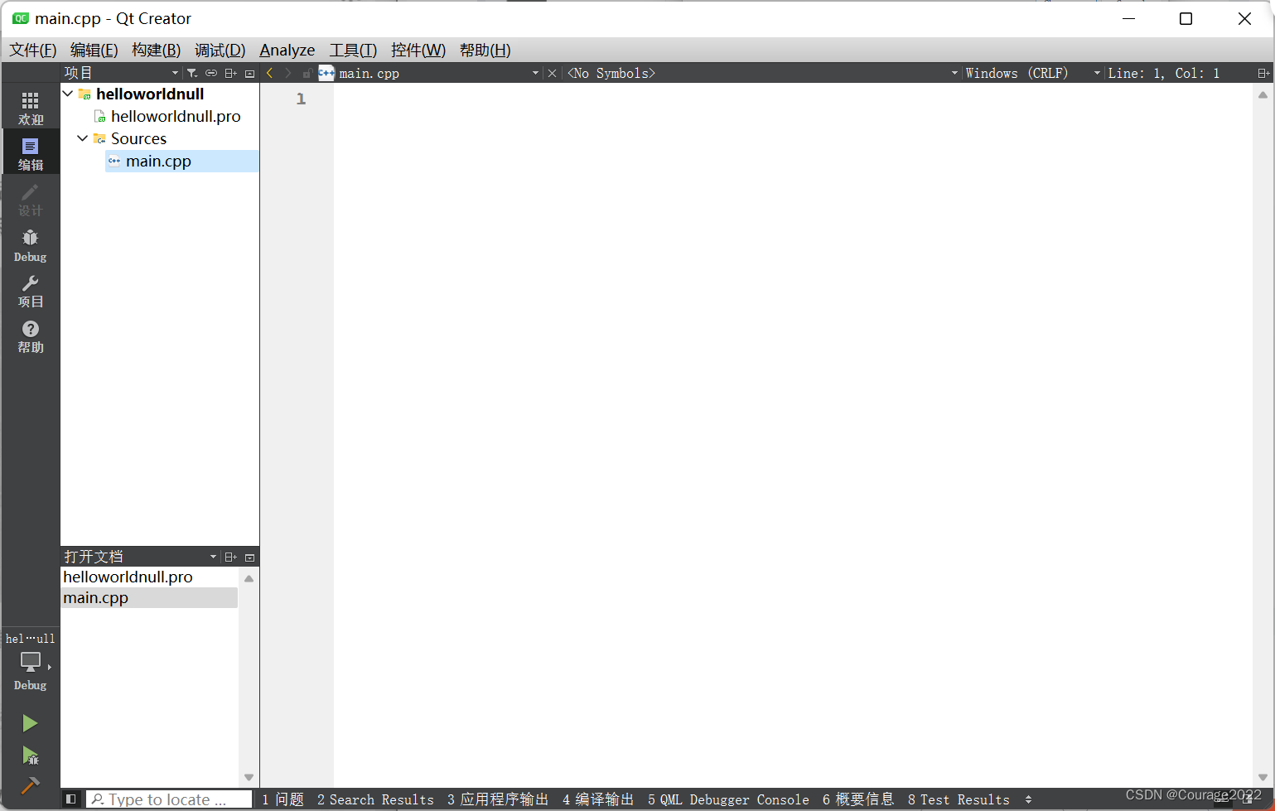Viewport: 1275px width, 811px height.
Task: Open the 工具(T) menu
Action: (354, 50)
